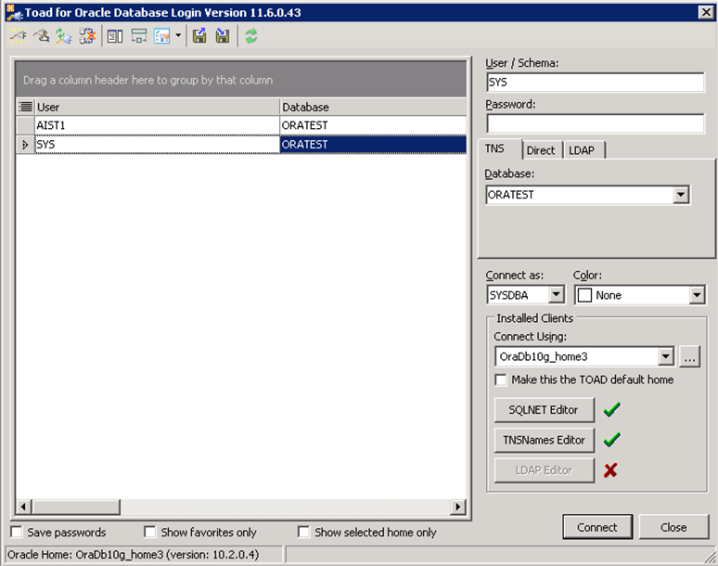Click the edit connection pencil icon

[41, 36]
